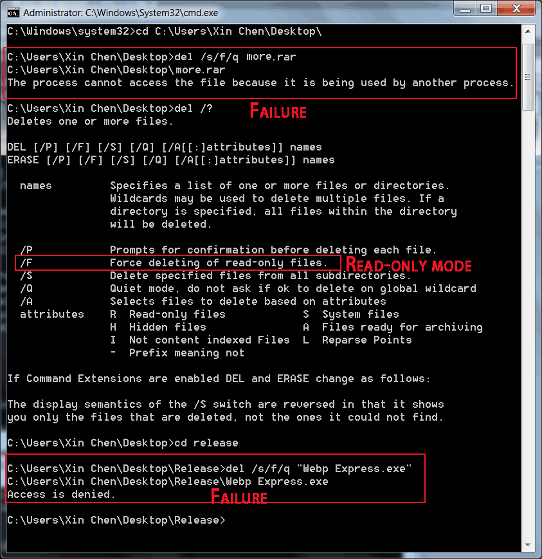Click the 'del /s/f/q more.rar' command line
Image resolution: width=542 pixels, height=559 pixels.
click(152, 57)
